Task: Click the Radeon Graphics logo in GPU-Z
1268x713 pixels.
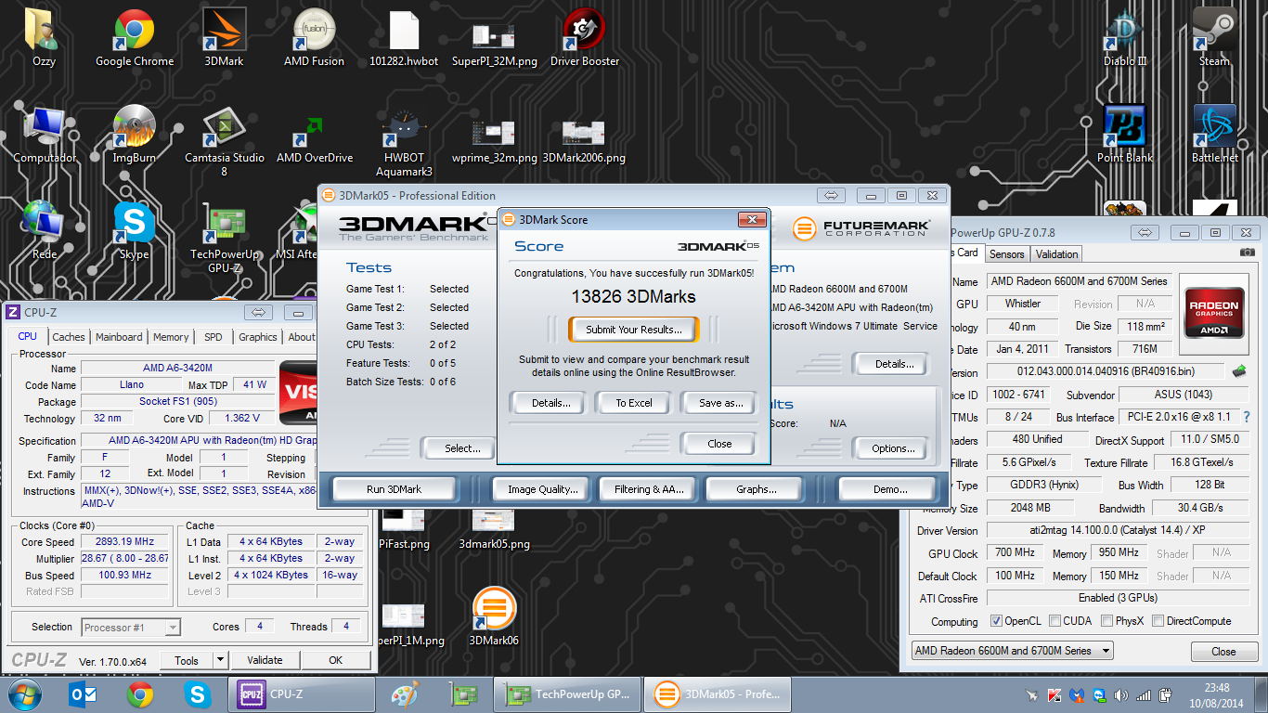Action: pos(1213,313)
